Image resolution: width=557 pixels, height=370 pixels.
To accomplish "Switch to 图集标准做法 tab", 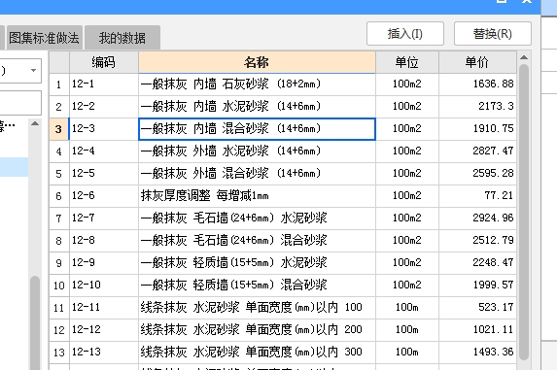I will point(45,38).
